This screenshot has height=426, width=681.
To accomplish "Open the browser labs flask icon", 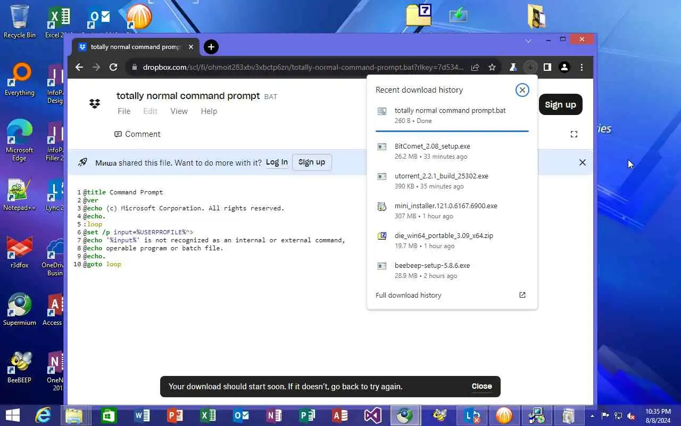I will click(x=513, y=67).
